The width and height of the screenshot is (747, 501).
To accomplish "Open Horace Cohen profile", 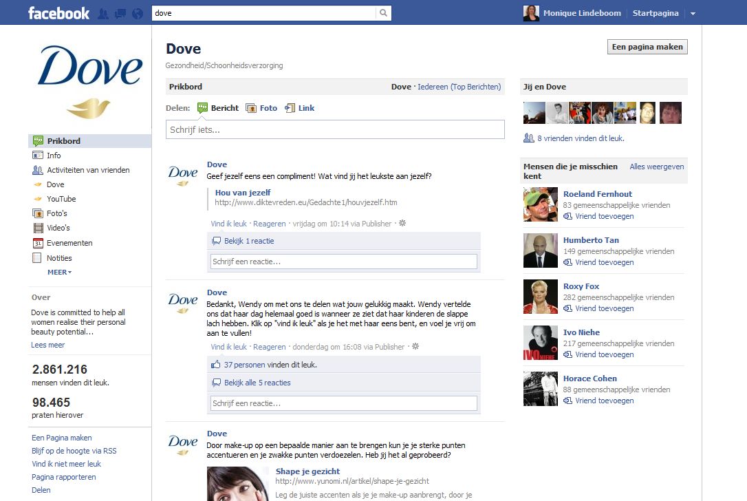I will click(589, 379).
